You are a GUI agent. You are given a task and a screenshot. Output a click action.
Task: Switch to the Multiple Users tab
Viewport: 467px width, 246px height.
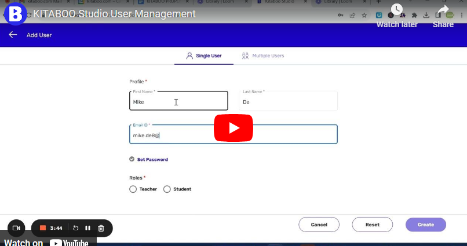(262, 56)
